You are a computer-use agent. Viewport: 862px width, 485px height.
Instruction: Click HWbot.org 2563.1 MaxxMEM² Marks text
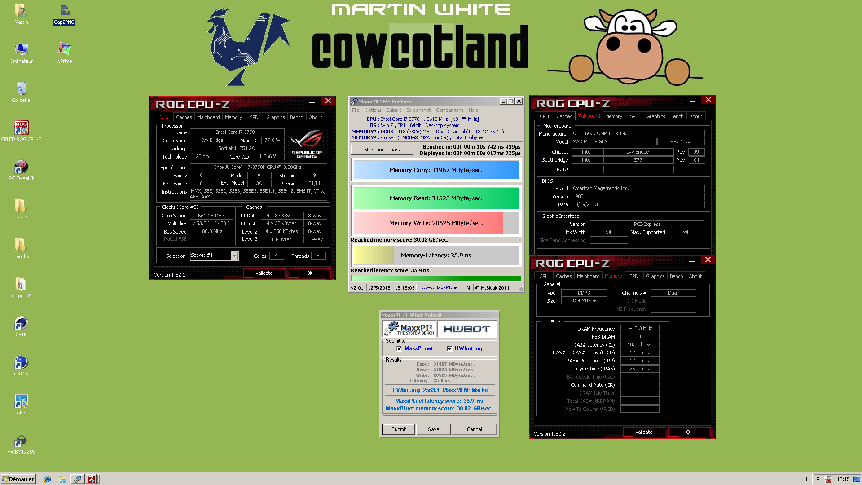440,390
